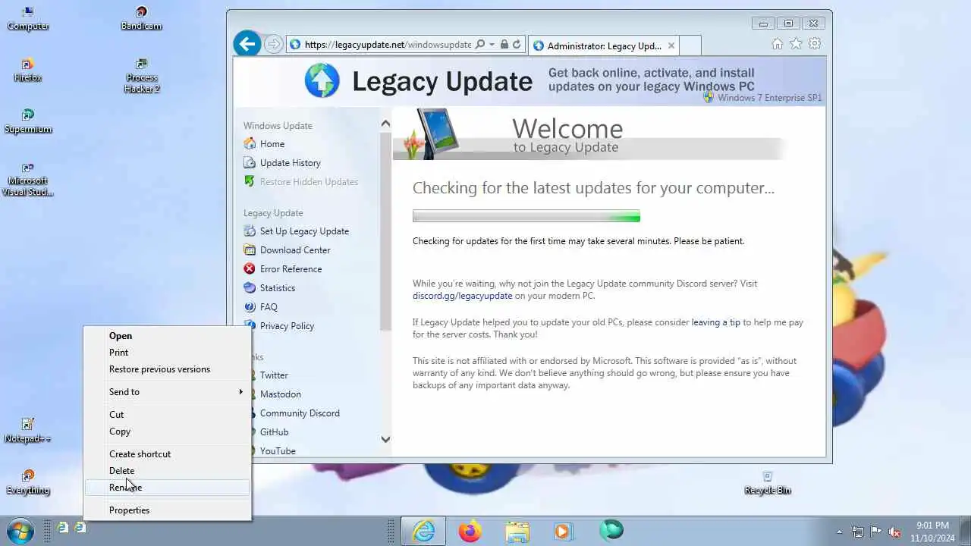This screenshot has width=971, height=546.
Task: Click the Show desktop strip at taskbar end
Action: (x=965, y=532)
